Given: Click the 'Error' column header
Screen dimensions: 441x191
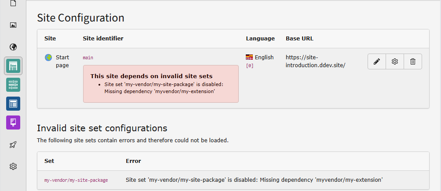Looking at the screenshot, I should point(133,161).
